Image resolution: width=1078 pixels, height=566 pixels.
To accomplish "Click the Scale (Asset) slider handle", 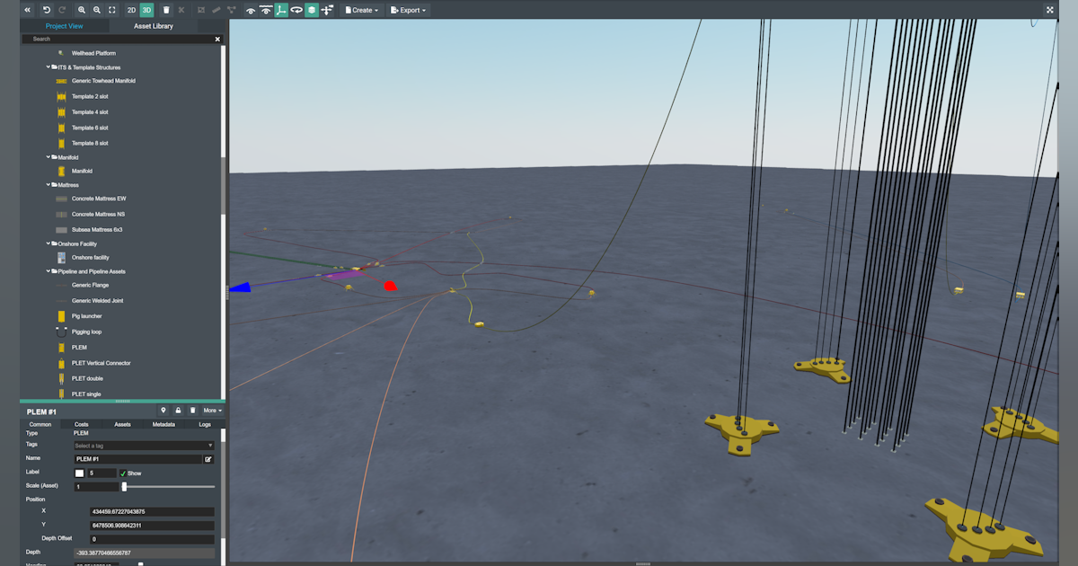I will [124, 487].
